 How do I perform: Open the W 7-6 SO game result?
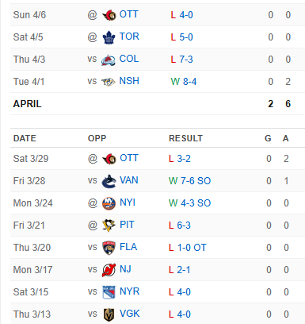pyautogui.click(x=189, y=181)
